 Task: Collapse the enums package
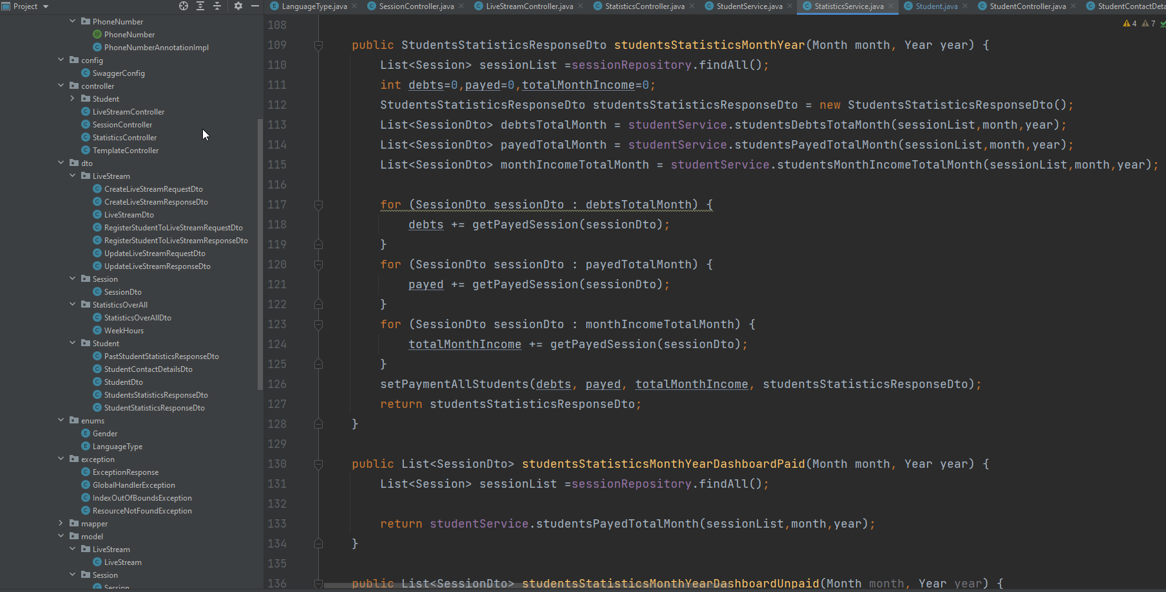click(61, 420)
